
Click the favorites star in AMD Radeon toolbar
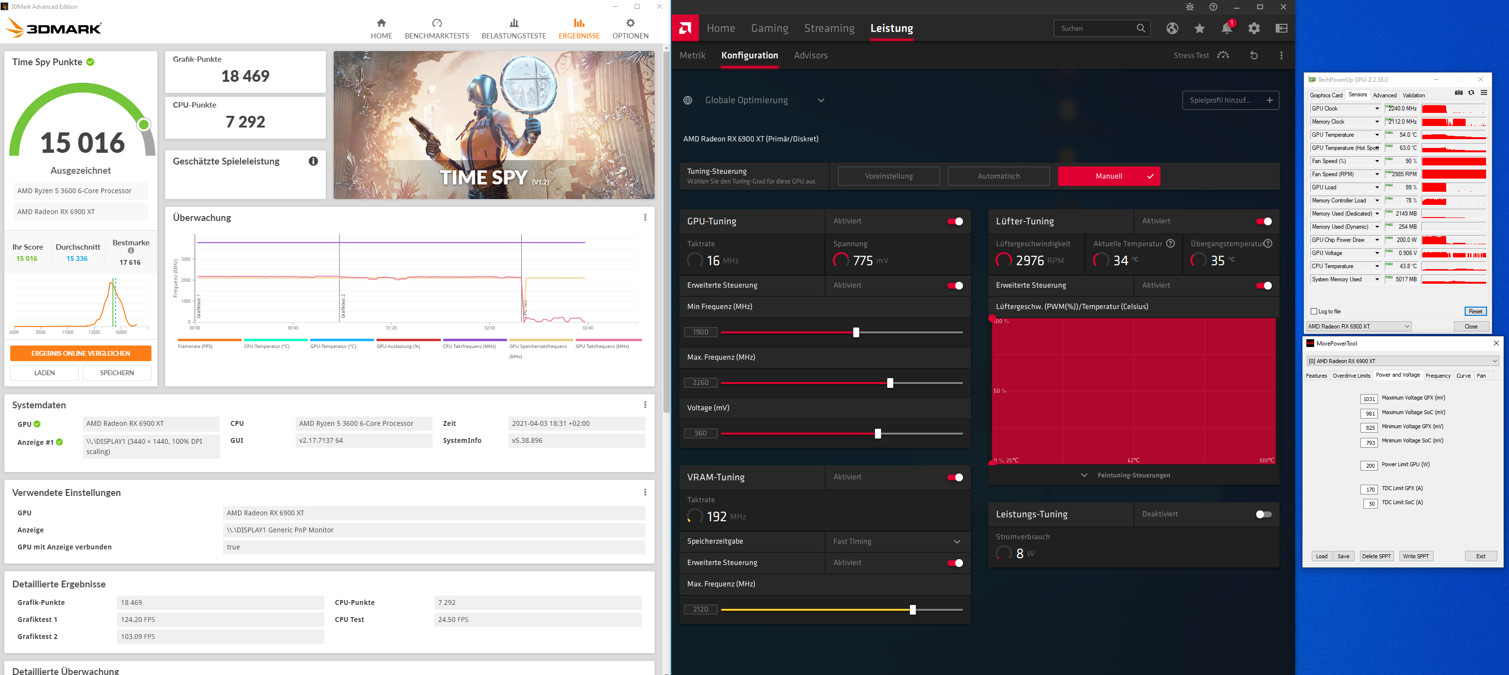[1199, 28]
